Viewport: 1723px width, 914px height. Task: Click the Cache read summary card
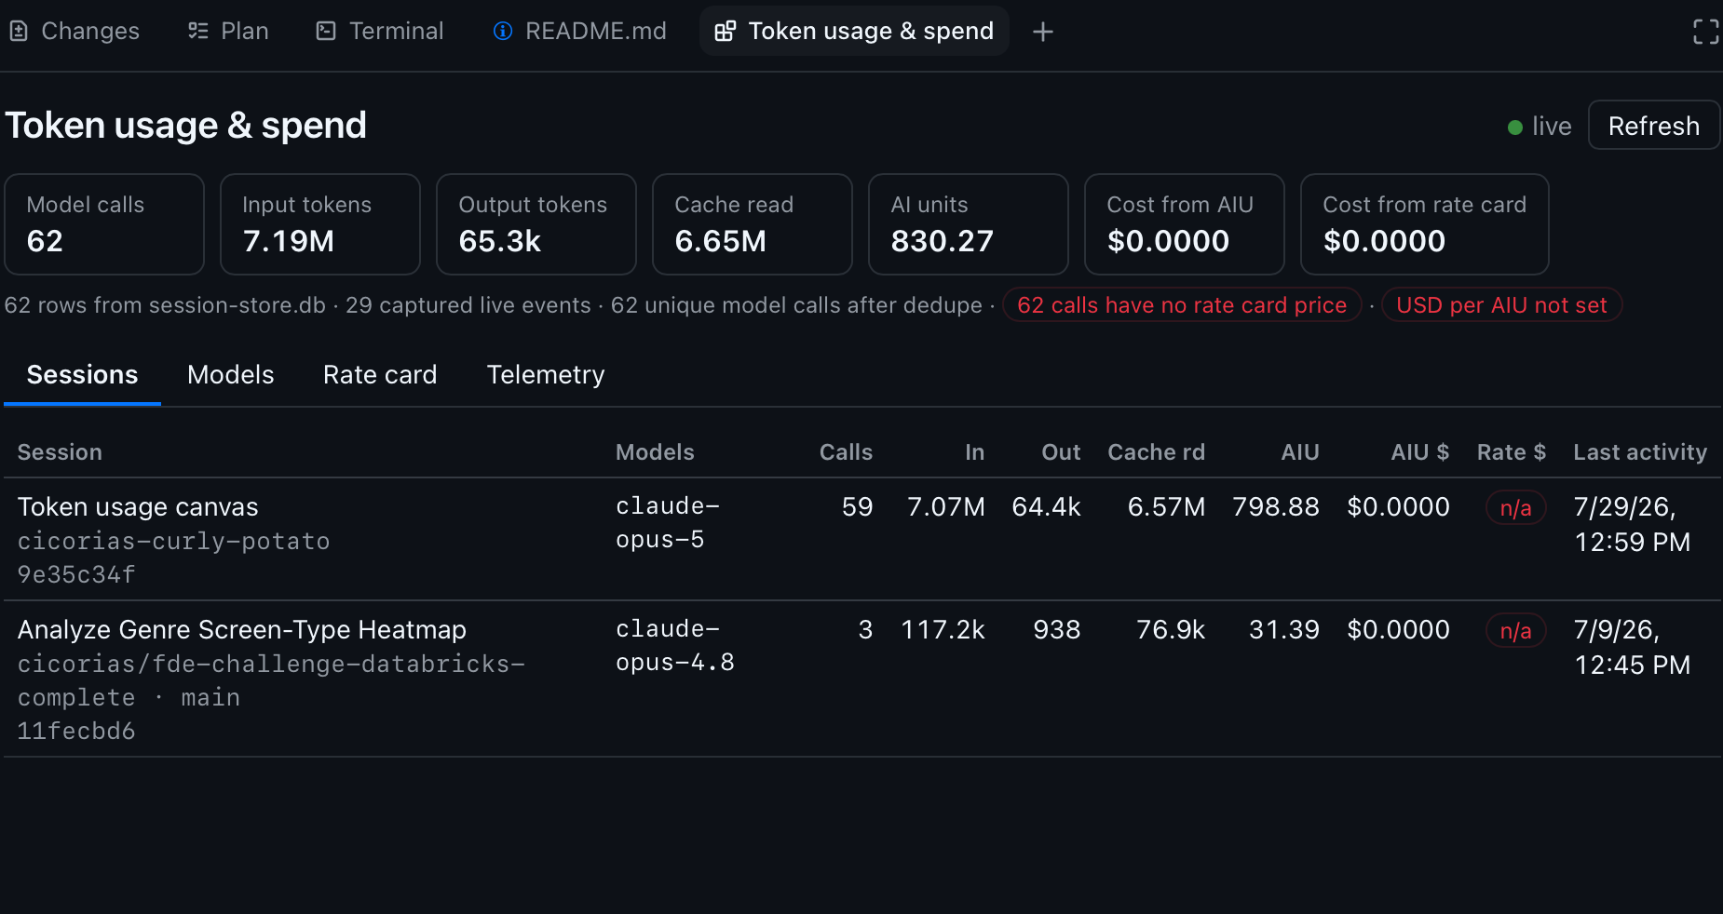753,224
